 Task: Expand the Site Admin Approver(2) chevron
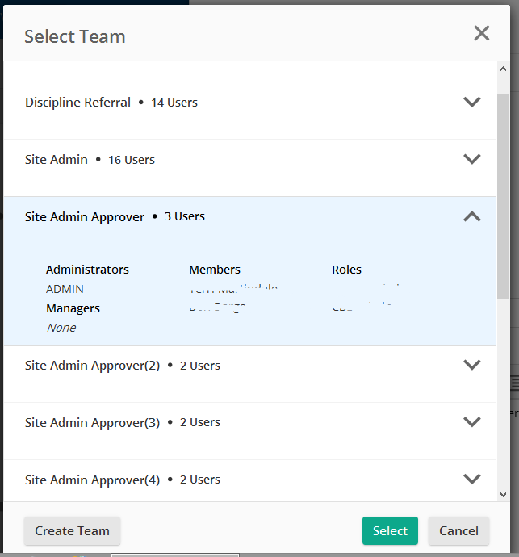click(x=472, y=365)
